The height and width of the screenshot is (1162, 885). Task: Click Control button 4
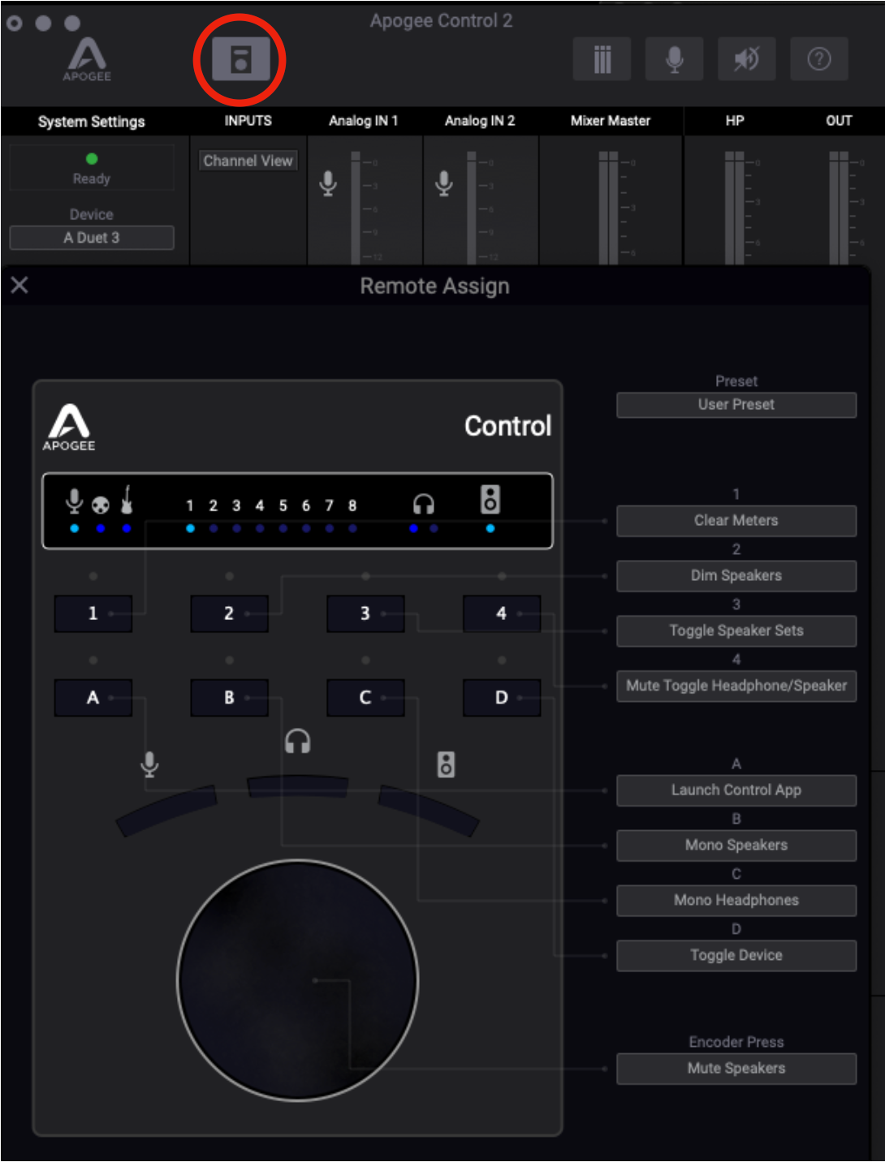pos(502,613)
